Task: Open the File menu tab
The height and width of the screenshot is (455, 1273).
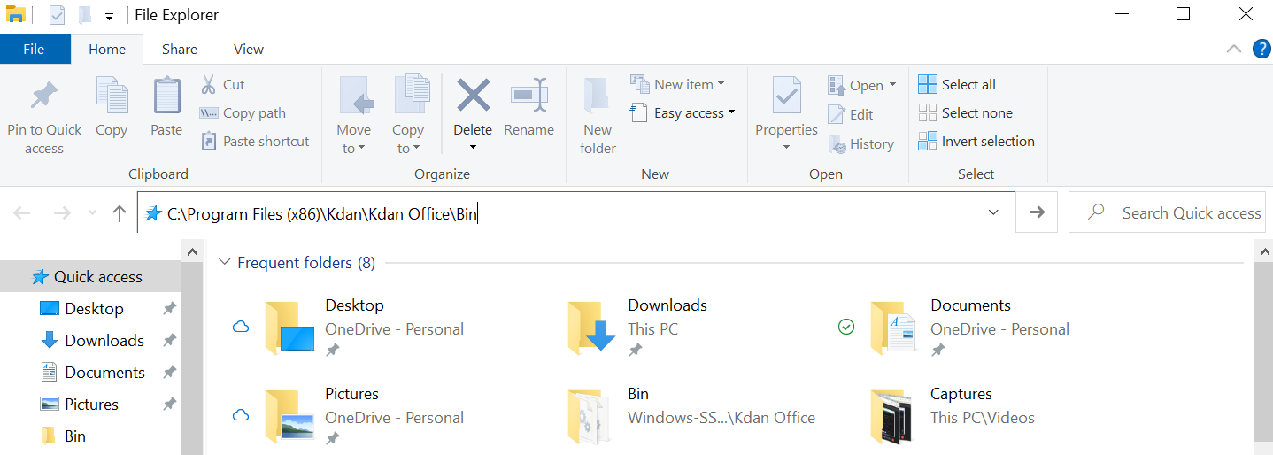Action: pyautogui.click(x=35, y=49)
